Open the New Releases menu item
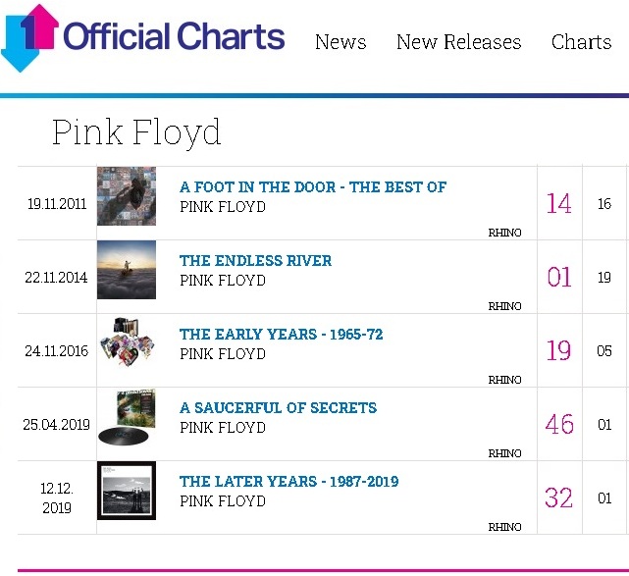 click(458, 42)
